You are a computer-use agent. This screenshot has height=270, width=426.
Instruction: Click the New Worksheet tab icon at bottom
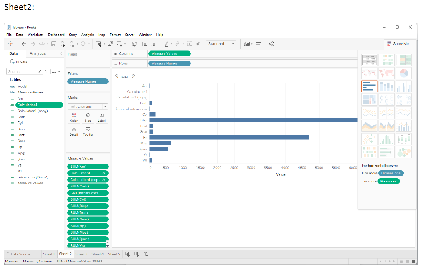(x=127, y=254)
